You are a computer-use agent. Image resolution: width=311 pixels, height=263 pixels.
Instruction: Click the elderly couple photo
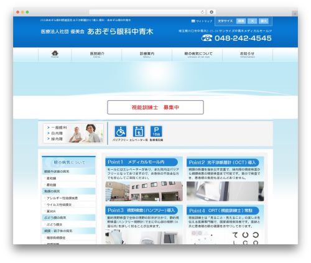(86, 133)
